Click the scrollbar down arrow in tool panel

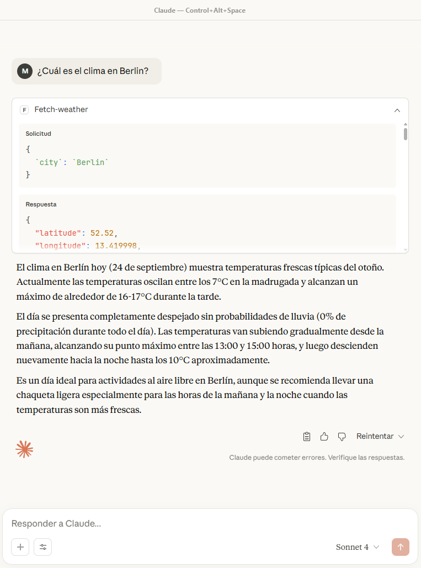click(406, 250)
